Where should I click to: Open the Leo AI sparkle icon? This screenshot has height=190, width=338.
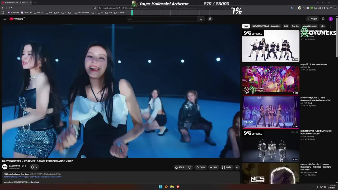327,8
